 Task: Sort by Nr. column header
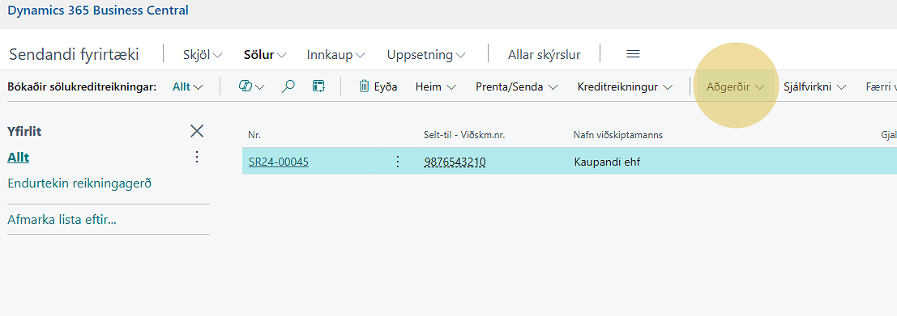tap(254, 135)
